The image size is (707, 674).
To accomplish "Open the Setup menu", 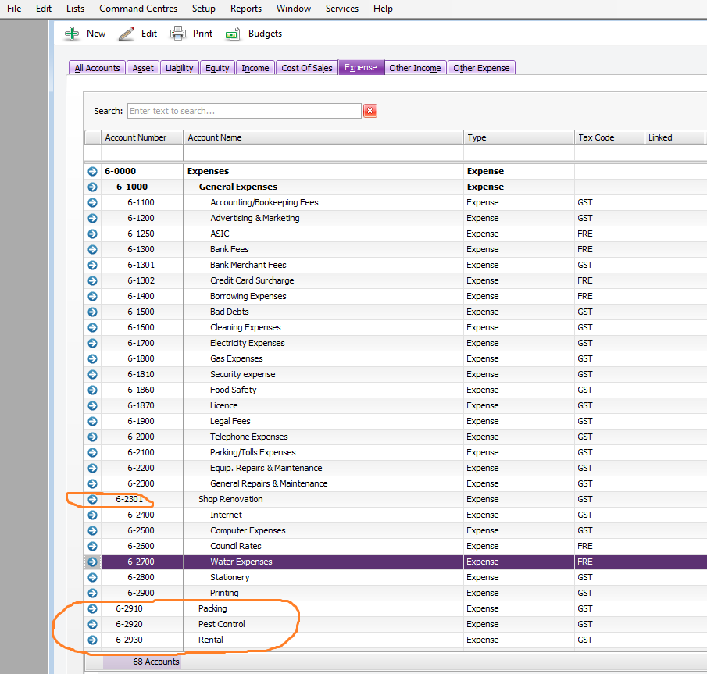I will 203,9.
